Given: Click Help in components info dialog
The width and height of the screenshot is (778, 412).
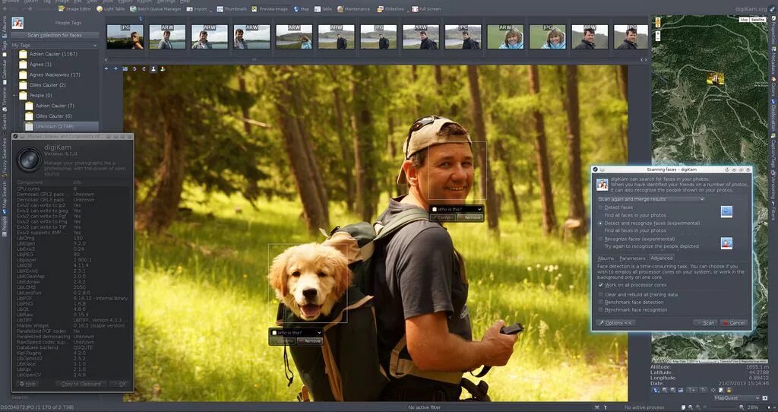Looking at the screenshot, I should click(27, 384).
